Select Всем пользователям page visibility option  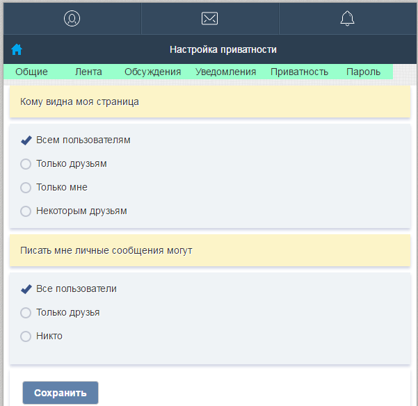(x=26, y=140)
